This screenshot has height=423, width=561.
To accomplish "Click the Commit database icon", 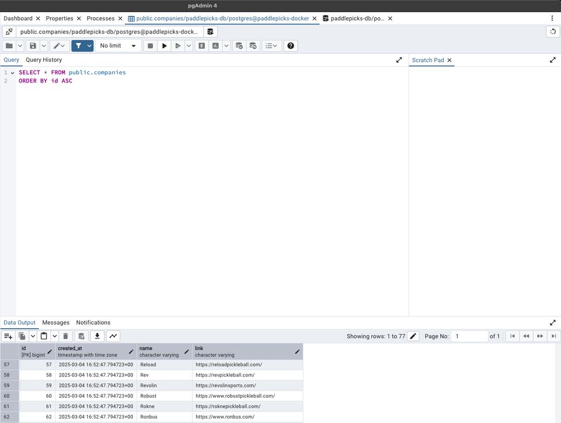I will coord(239,46).
